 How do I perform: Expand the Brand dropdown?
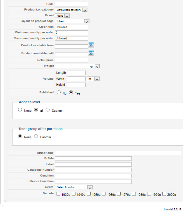(63, 15)
